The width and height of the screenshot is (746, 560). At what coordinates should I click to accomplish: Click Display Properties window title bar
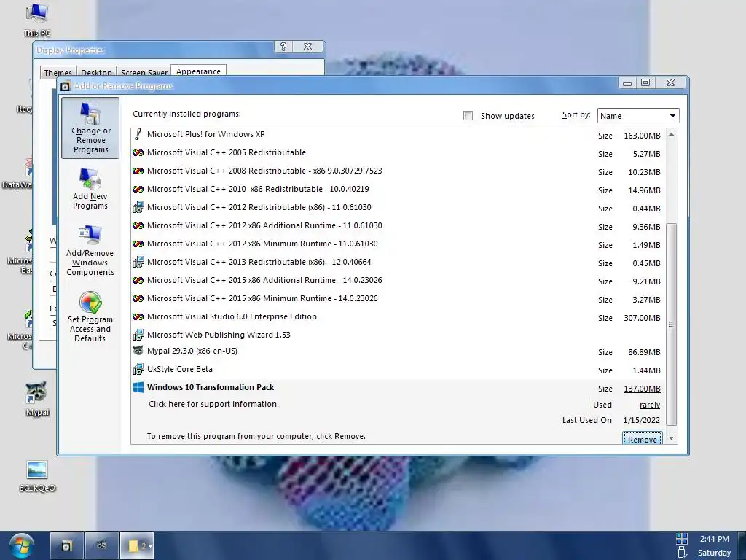click(x=154, y=50)
